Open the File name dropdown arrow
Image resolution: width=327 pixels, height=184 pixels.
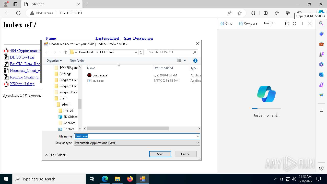pos(197,136)
